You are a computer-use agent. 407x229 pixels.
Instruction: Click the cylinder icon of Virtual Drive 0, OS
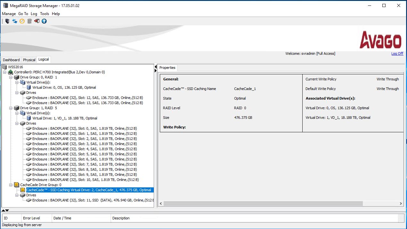coord(29,87)
